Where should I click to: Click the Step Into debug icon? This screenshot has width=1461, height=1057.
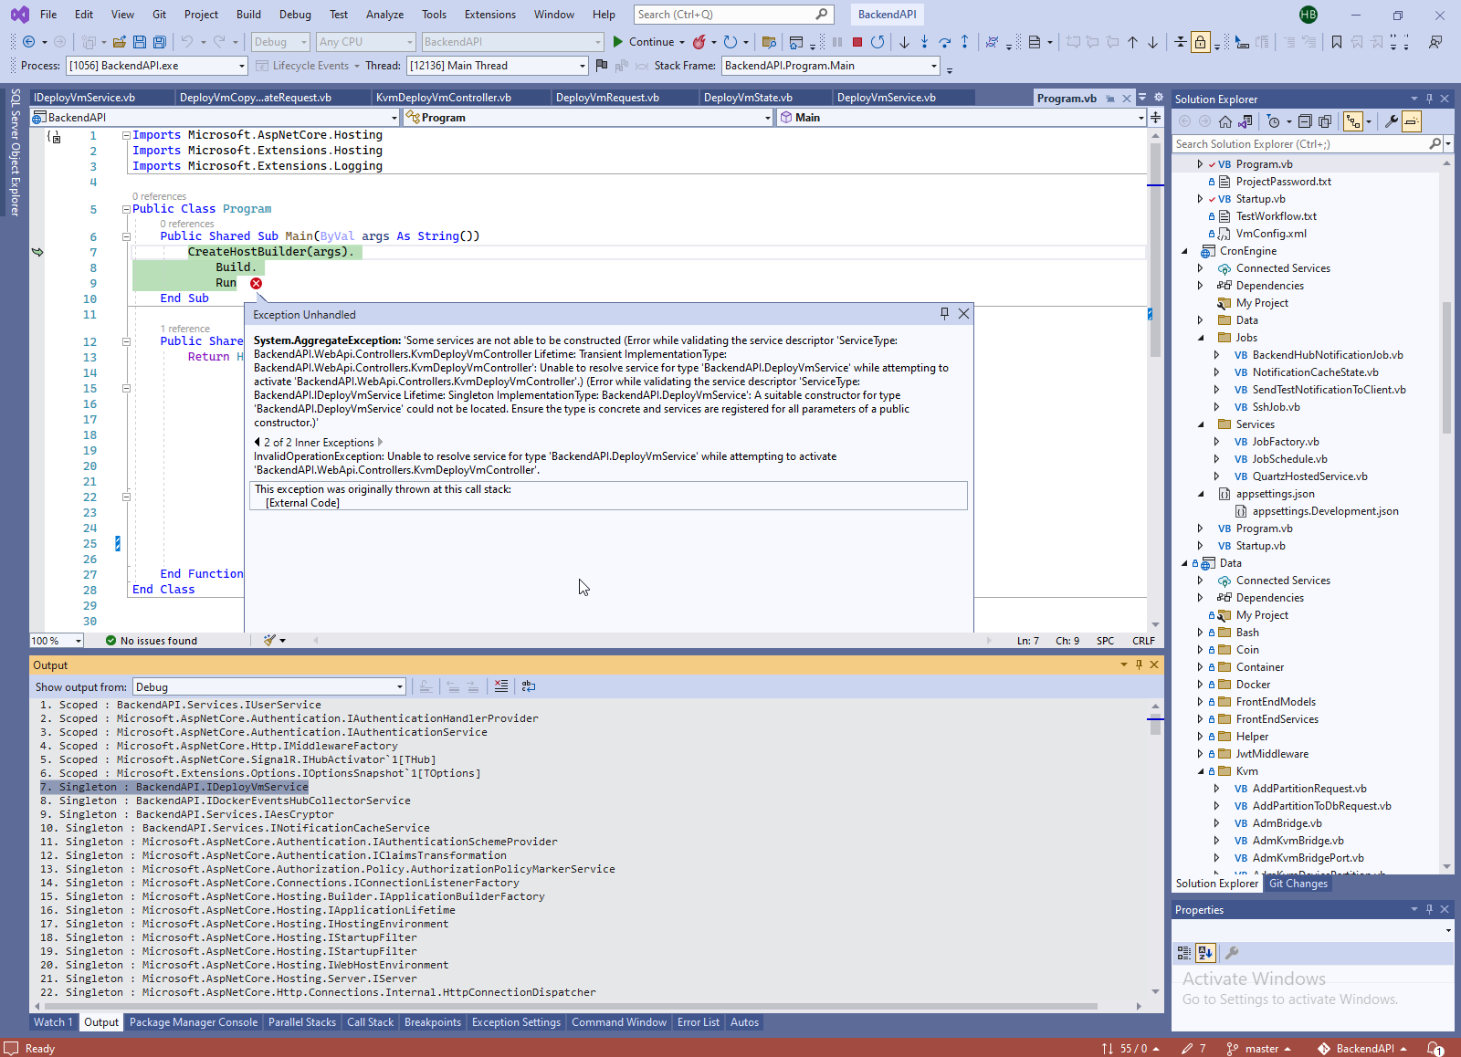point(924,42)
